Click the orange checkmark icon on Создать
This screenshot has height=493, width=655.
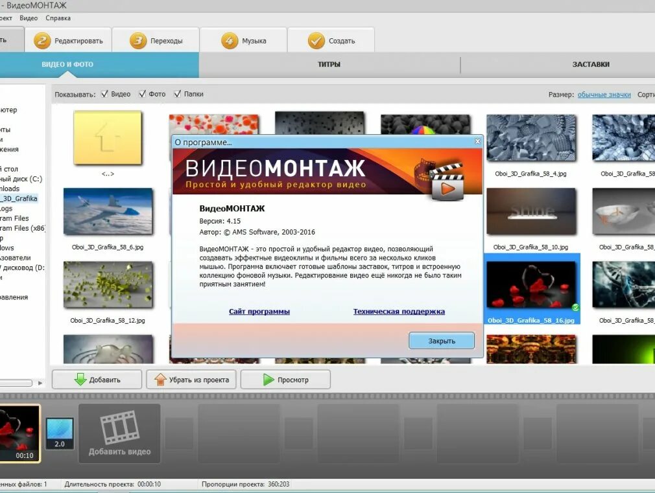click(316, 41)
